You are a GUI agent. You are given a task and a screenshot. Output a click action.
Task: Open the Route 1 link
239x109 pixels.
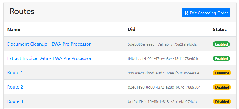[15, 73]
